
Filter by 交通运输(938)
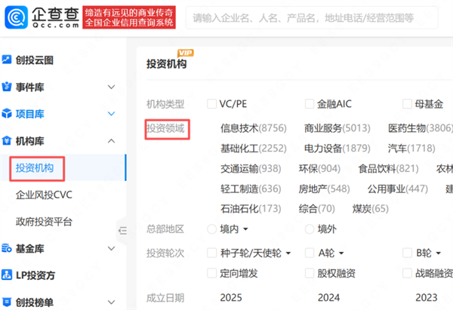[x=251, y=168]
